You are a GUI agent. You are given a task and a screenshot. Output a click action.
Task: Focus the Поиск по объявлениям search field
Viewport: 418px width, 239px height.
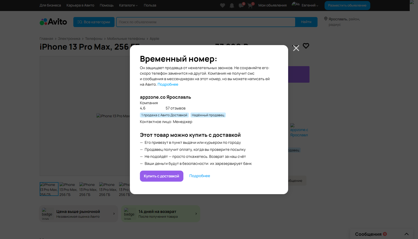[206, 22]
